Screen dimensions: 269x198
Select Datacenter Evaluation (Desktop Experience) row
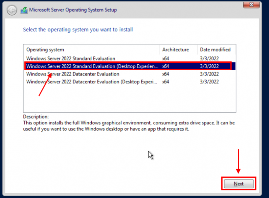130,82
